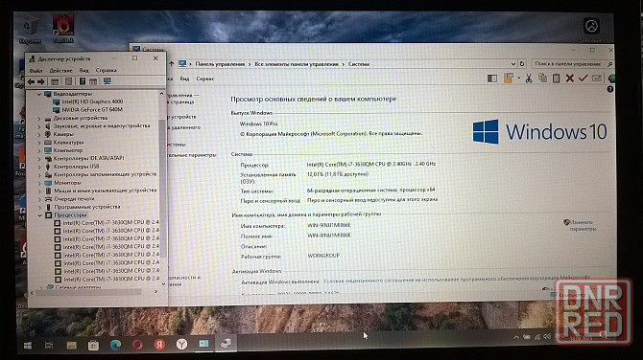Open the Справка menu in Device Manager

tap(106, 70)
